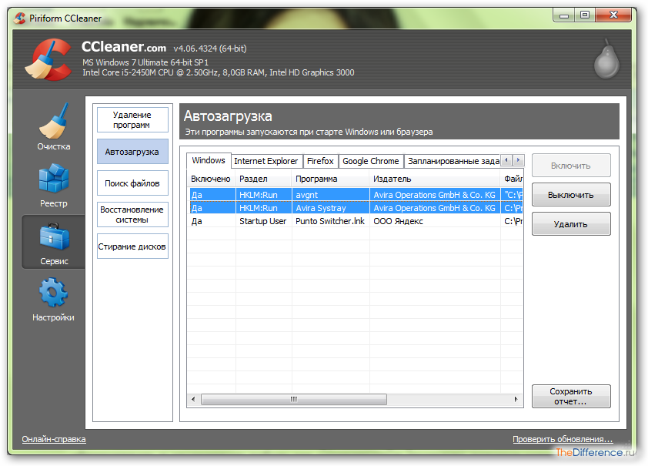The image size is (648, 466).
Task: Click the horizontal scrollbar thumb
Action: pyautogui.click(x=294, y=400)
